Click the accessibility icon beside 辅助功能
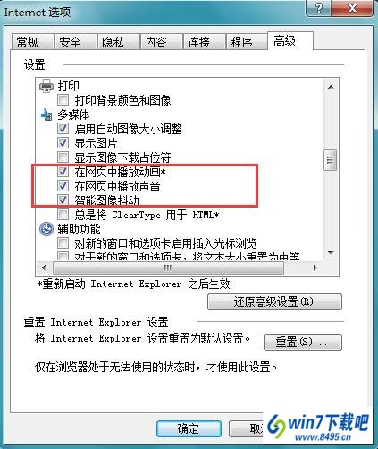This screenshot has width=378, height=449. pos(46,229)
